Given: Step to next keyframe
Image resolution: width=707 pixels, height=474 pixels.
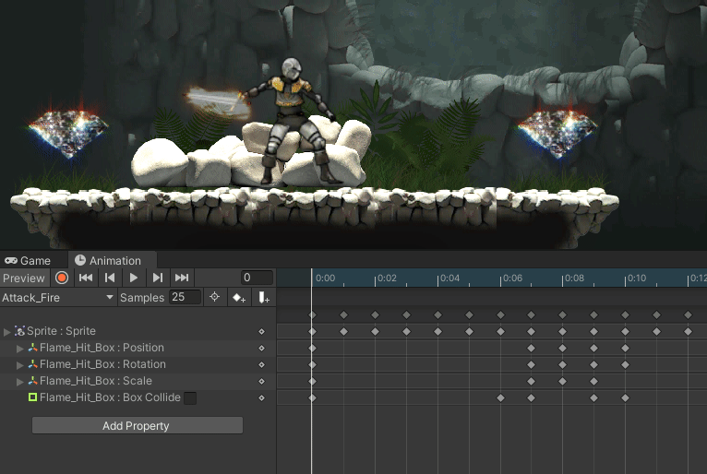Looking at the screenshot, I should pyautogui.click(x=157, y=278).
